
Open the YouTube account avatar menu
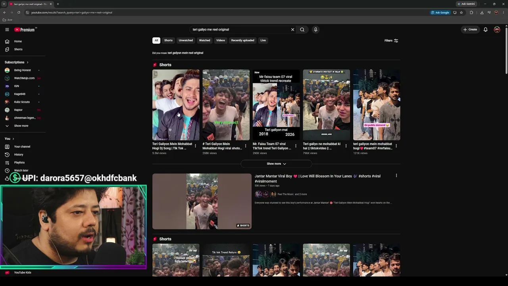click(x=497, y=29)
